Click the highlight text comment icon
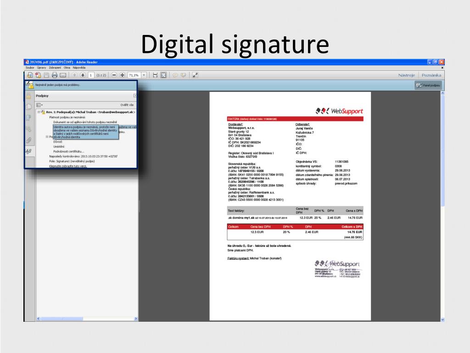 tap(183, 75)
